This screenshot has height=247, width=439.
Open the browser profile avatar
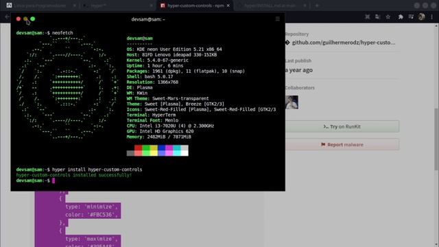[422, 16]
